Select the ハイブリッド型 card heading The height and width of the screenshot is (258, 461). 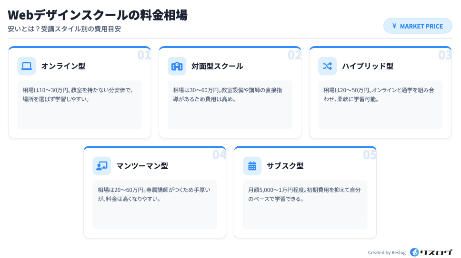coord(368,66)
